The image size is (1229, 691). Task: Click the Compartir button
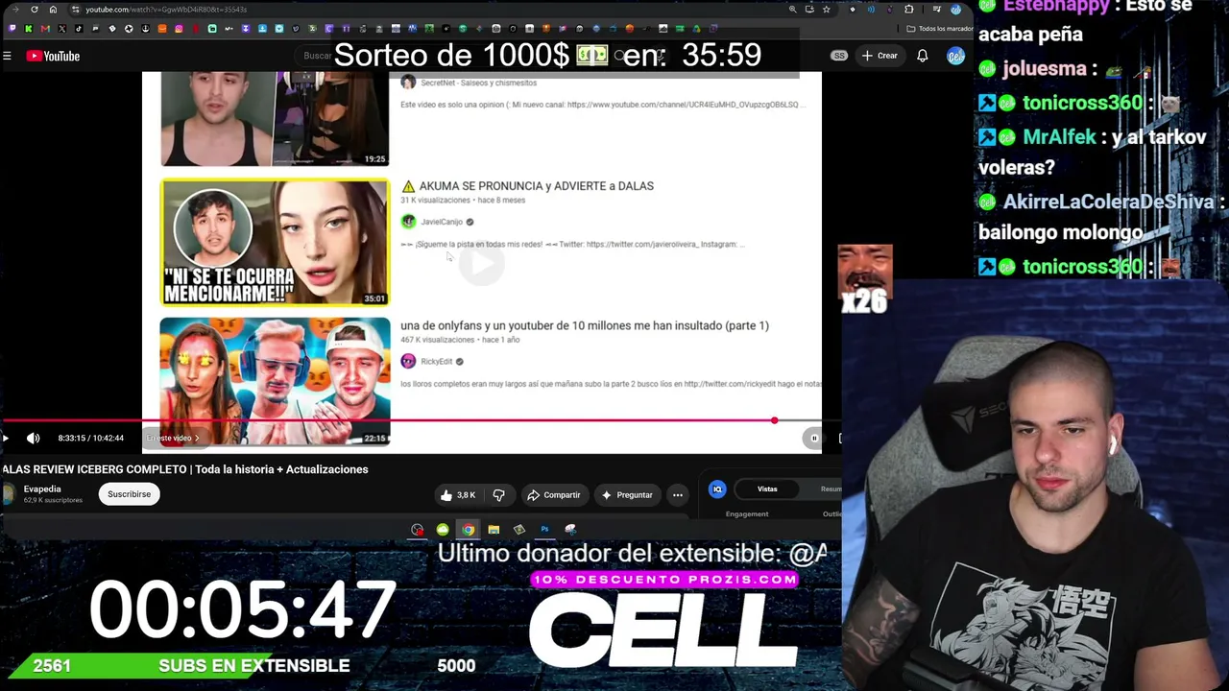(x=554, y=495)
